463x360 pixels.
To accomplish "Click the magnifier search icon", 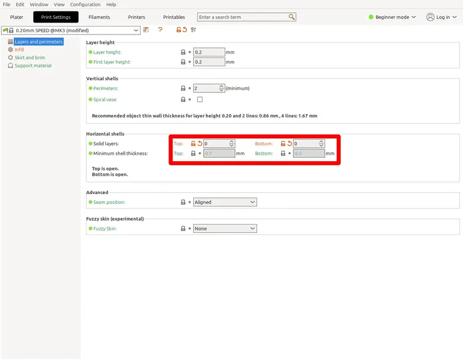I will [x=291, y=17].
